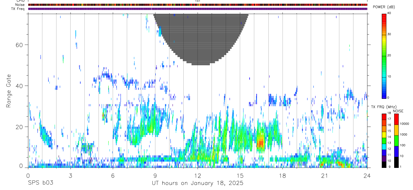Click the multicolored Noise strip above plot

click(x=198, y=5)
